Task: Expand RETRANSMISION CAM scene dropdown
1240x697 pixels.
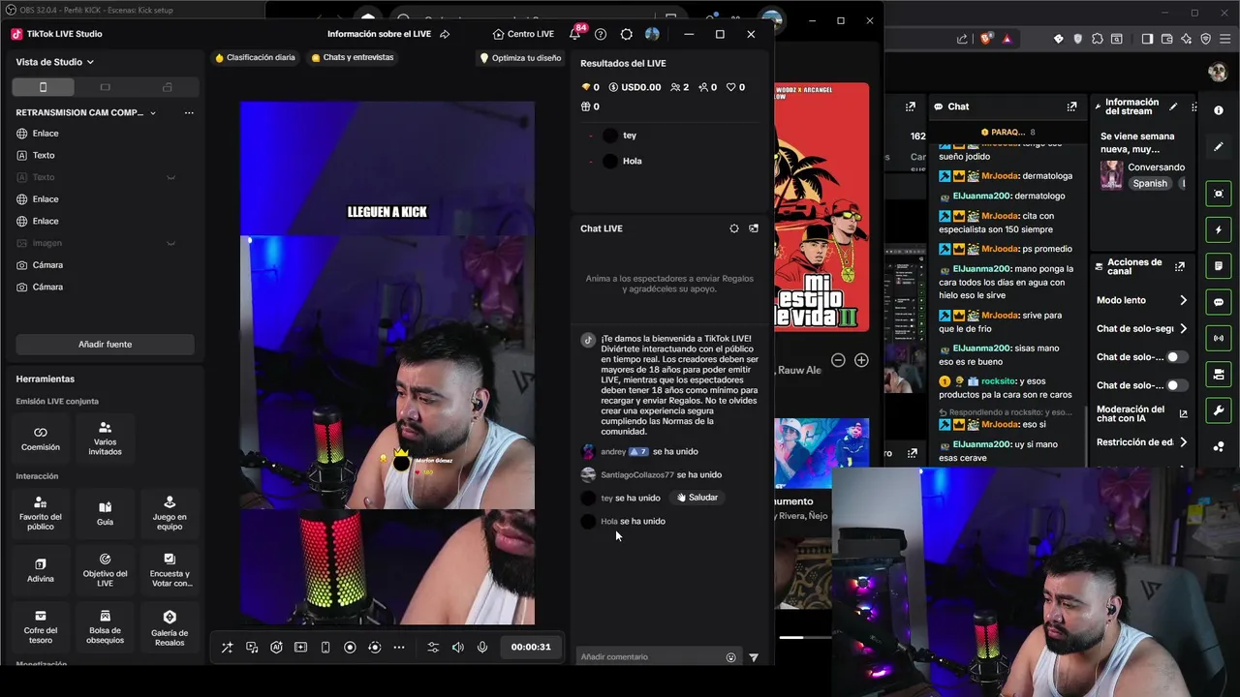Action: point(153,113)
